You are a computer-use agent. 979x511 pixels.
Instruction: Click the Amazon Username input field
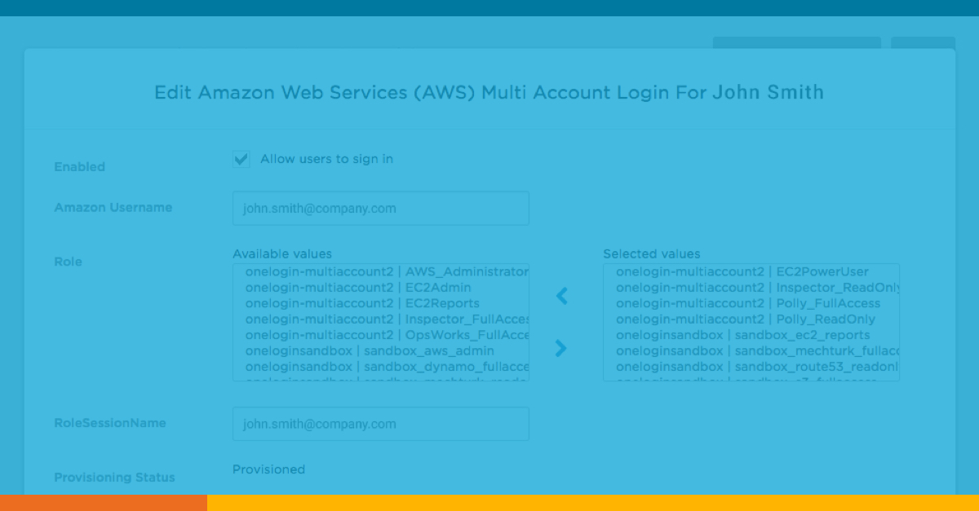point(381,208)
